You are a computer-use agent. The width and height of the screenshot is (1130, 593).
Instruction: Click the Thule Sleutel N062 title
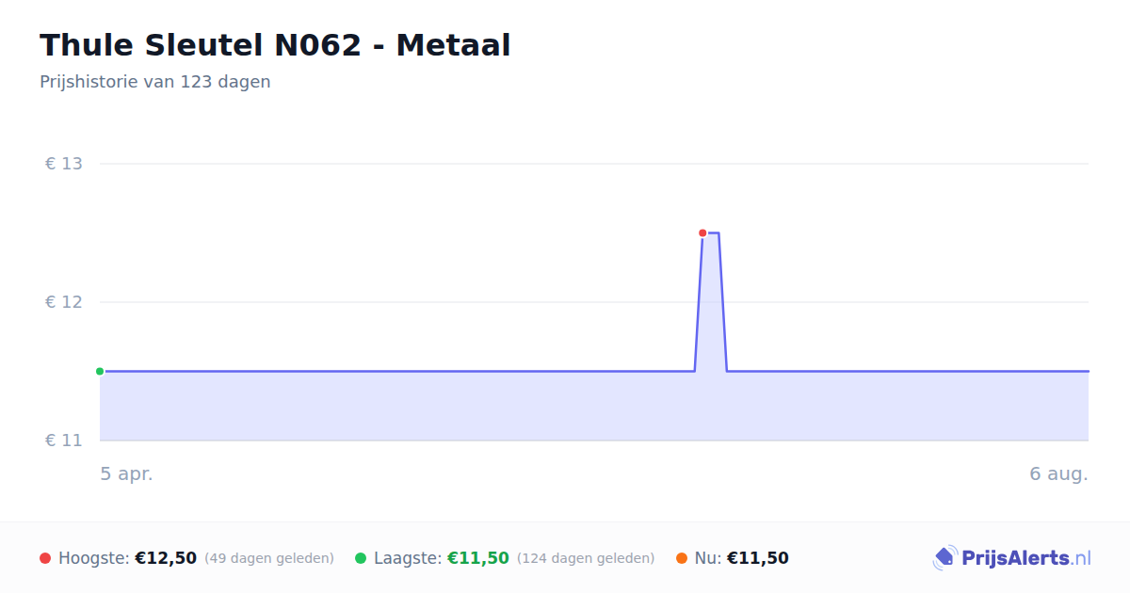tap(275, 45)
